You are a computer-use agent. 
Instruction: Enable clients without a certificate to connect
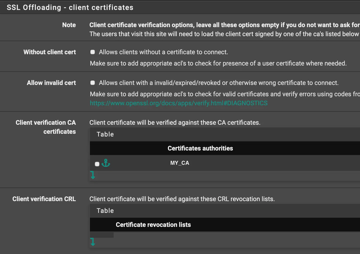pyautogui.click(x=92, y=51)
